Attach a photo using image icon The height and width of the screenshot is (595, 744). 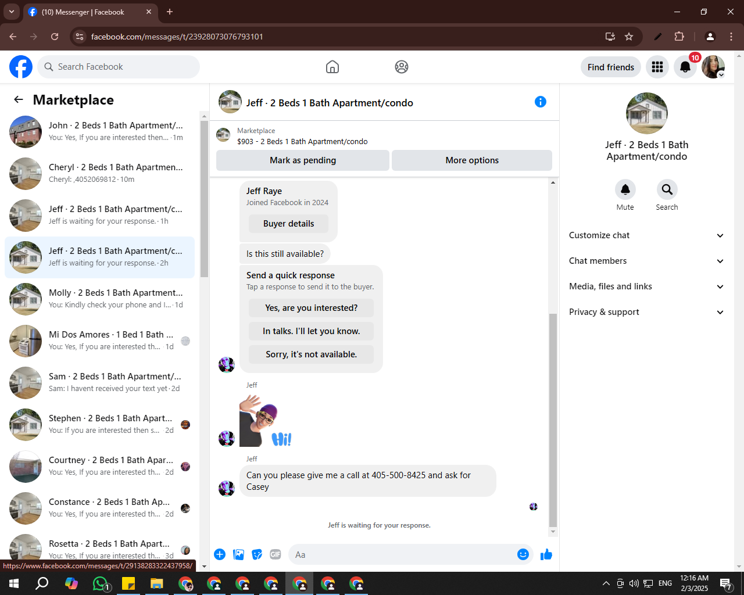click(x=238, y=554)
